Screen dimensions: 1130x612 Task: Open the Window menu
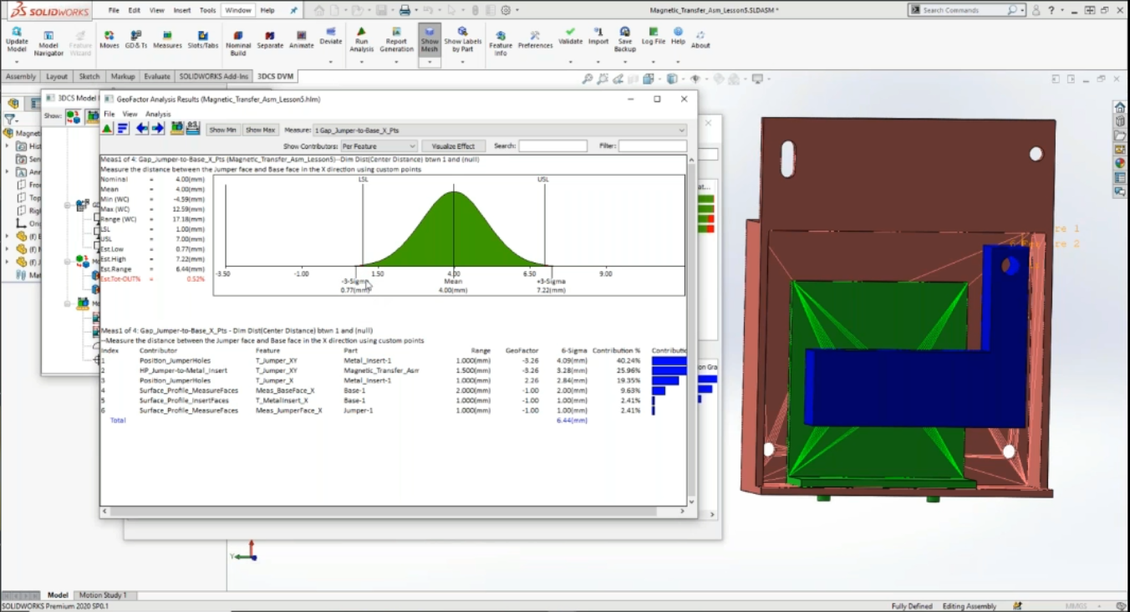click(238, 10)
